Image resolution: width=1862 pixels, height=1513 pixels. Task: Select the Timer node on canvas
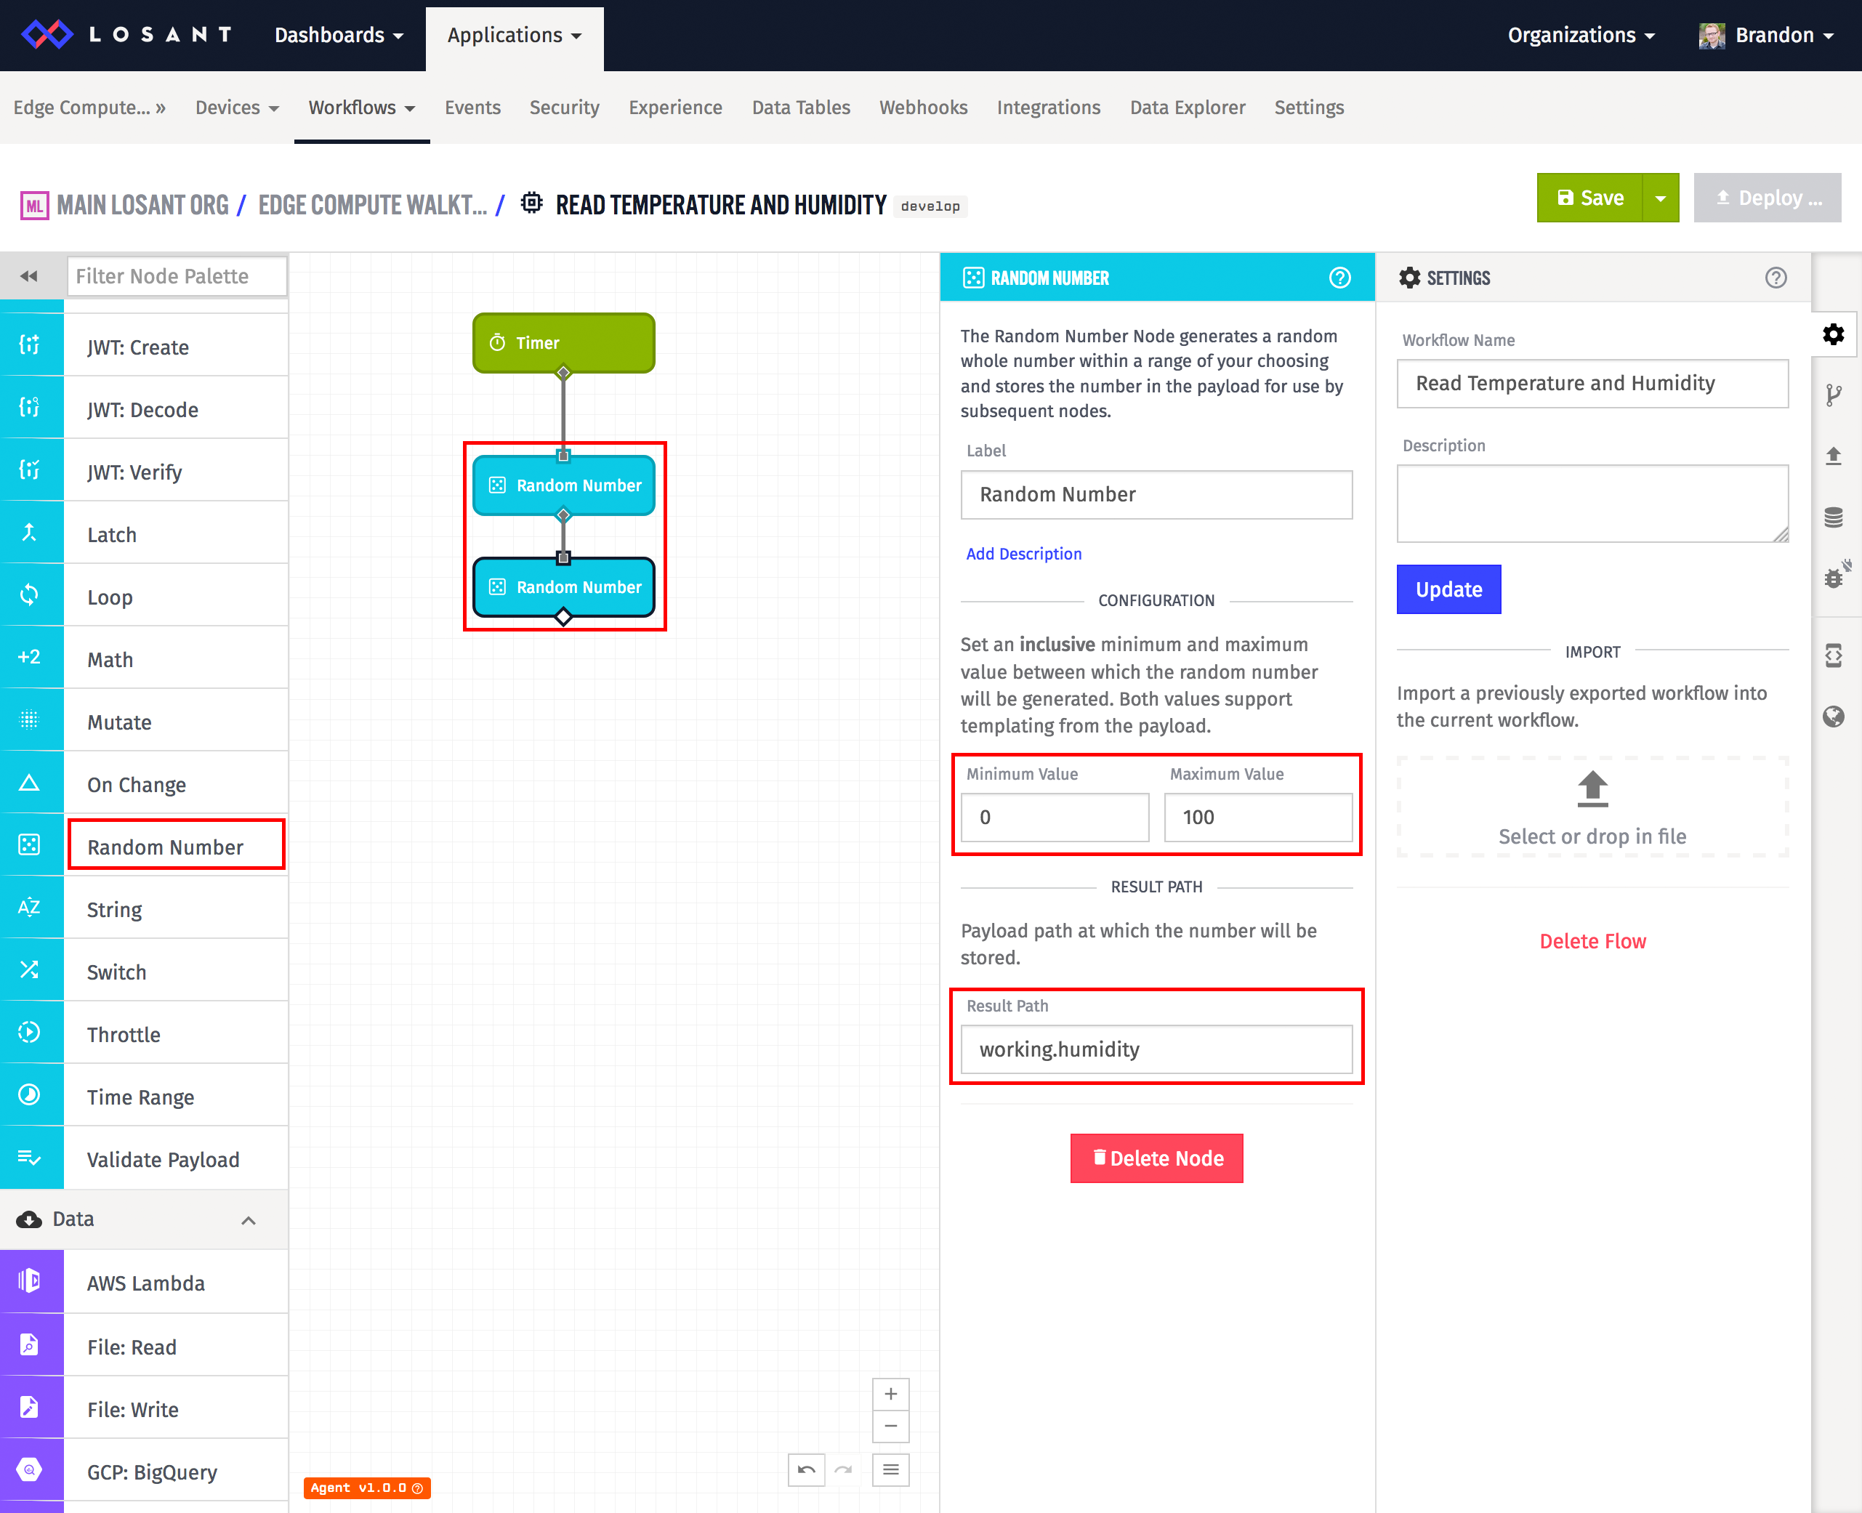(563, 342)
